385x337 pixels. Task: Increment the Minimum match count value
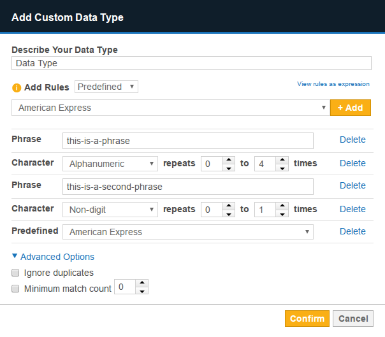coord(142,284)
